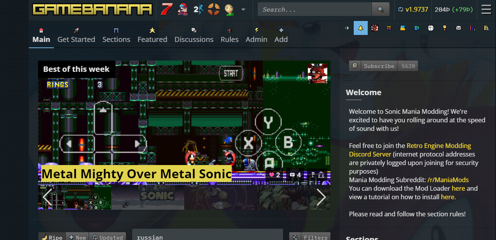
Task: Select the Portal 2 game icon
Action: (x=197, y=9)
